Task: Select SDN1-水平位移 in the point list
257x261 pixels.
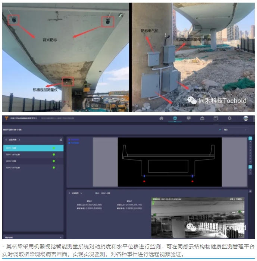Action: click(13, 155)
